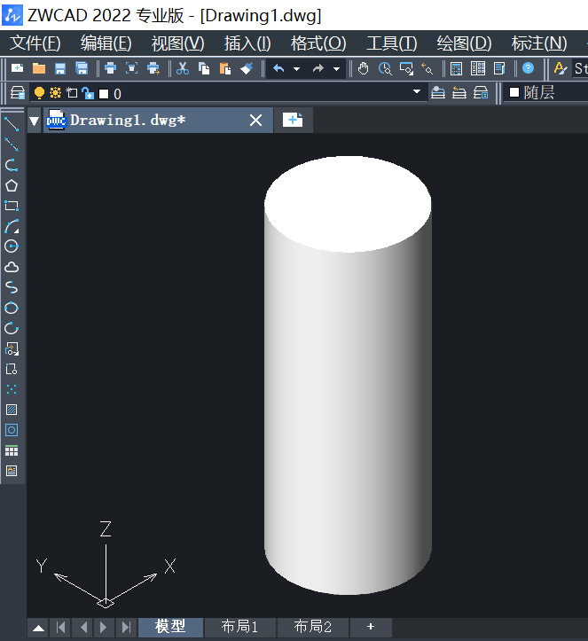
Task: Select the Hatch tool
Action: [12, 410]
